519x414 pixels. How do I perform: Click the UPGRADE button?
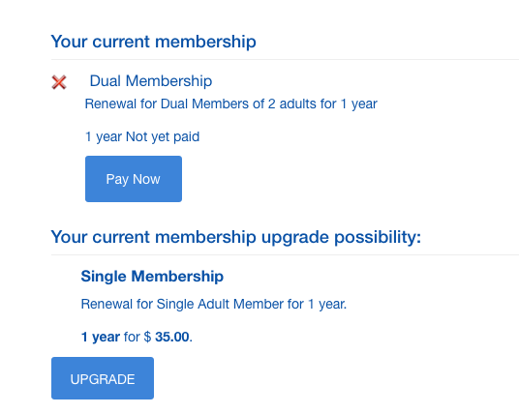point(103,378)
